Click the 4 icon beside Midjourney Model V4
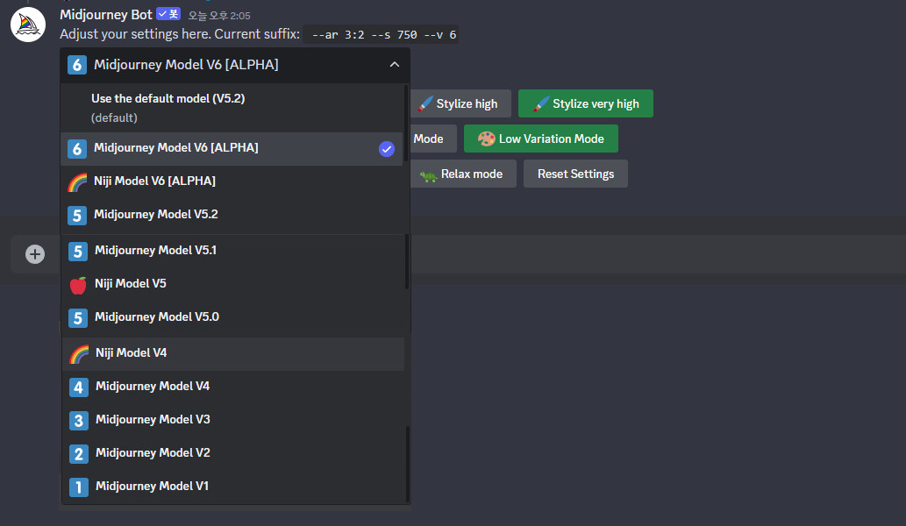Image resolution: width=906 pixels, height=526 pixels. click(x=79, y=387)
